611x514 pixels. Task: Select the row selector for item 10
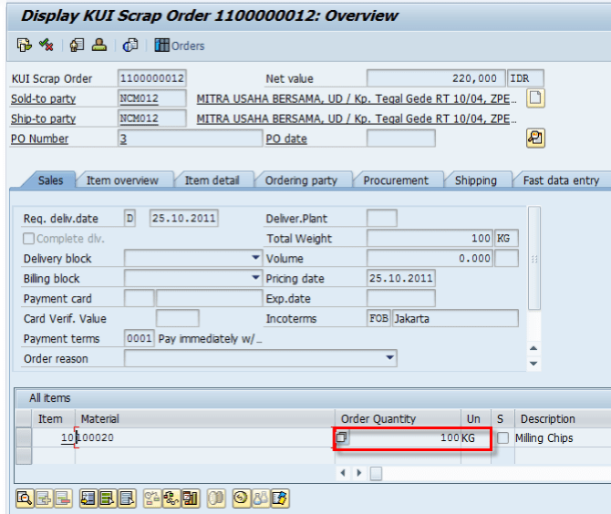(25, 438)
